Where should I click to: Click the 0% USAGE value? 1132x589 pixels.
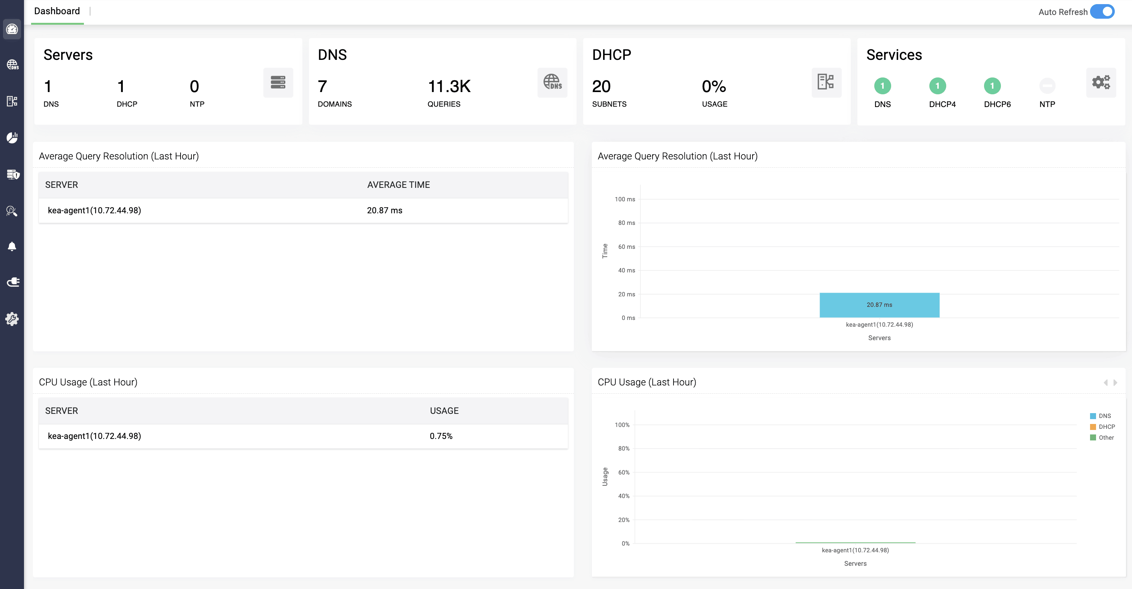click(x=714, y=86)
